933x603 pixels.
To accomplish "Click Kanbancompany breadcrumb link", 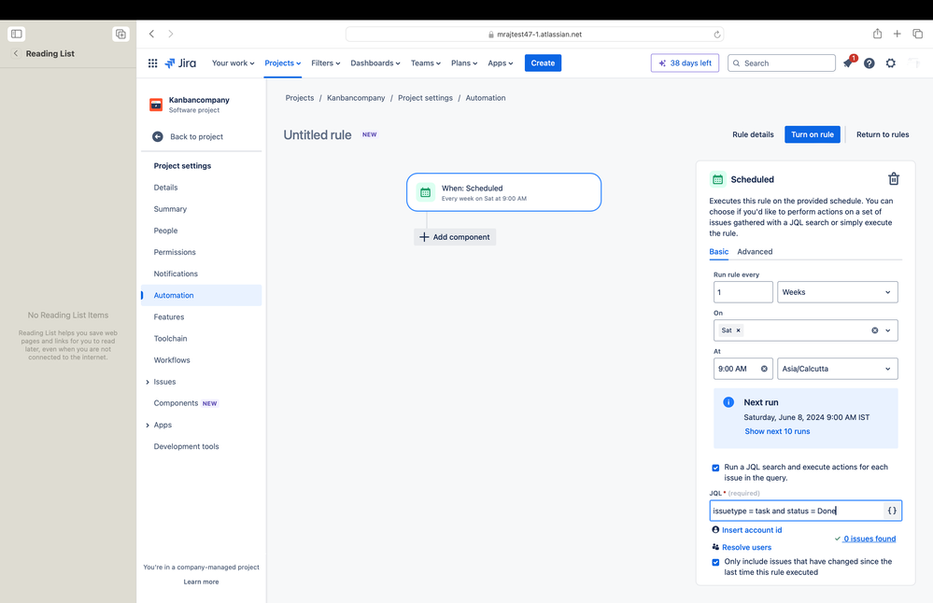I will 356,98.
